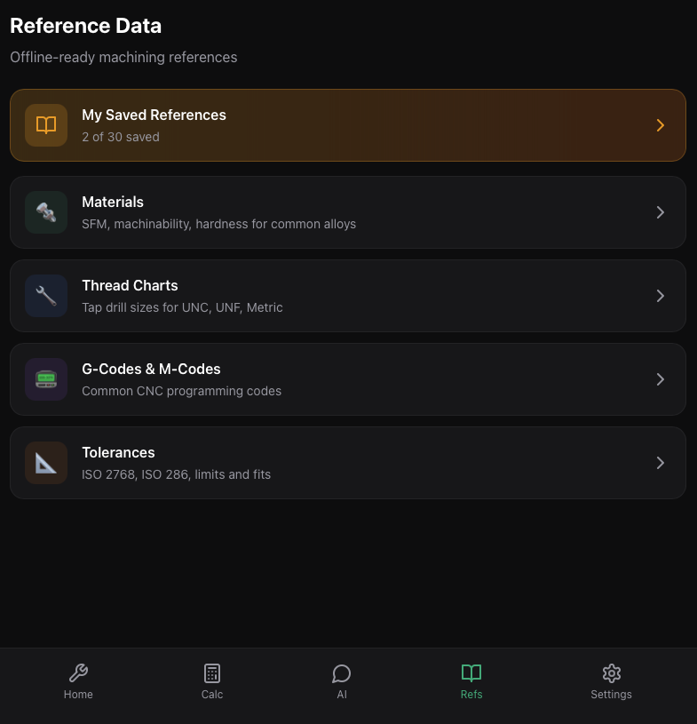The width and height of the screenshot is (697, 724).
Task: Open G-Codes & M-Codes via its chevron
Action: click(661, 379)
